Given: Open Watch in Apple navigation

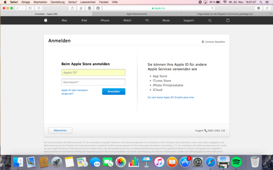Looking at the screenshot, I should tap(127, 20).
